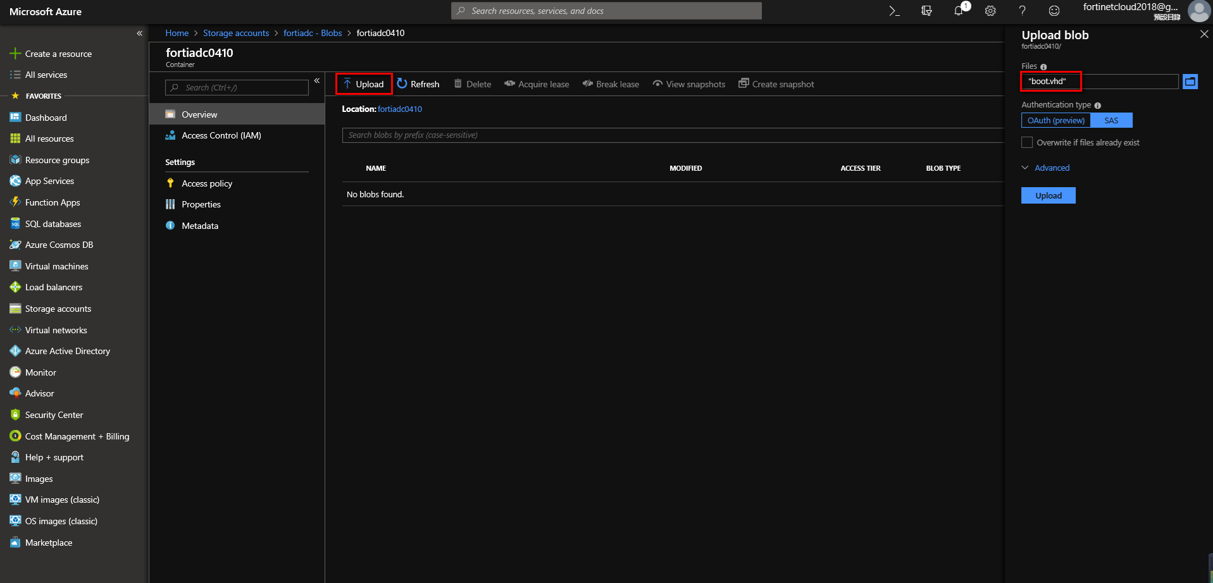Open portal settings via gear icon
Image resolution: width=1213 pixels, height=583 pixels.
point(990,11)
